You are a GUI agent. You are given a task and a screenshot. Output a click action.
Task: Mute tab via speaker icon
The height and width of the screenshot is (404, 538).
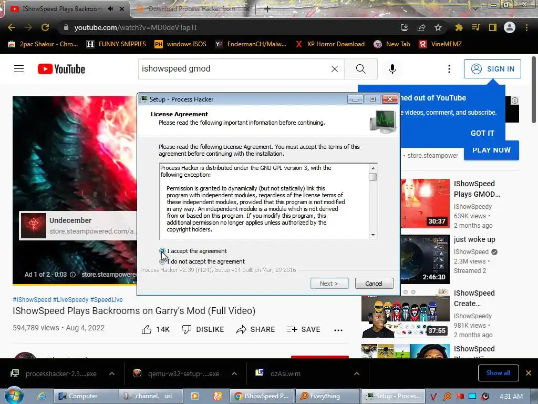tap(110, 9)
